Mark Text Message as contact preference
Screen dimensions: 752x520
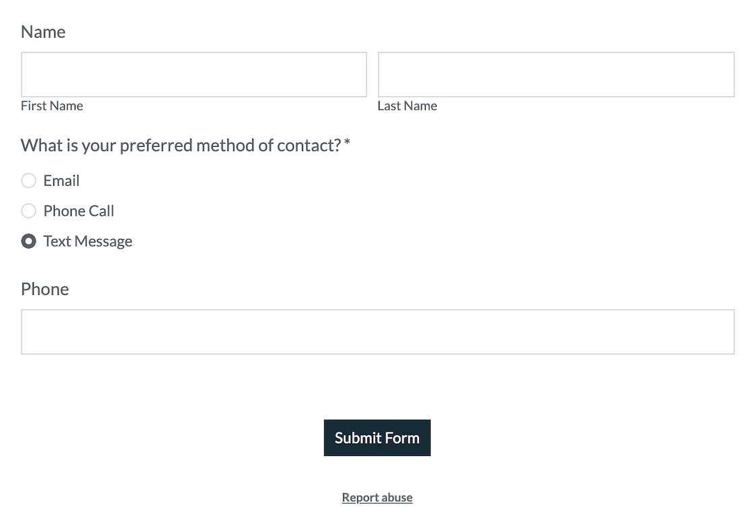(28, 241)
